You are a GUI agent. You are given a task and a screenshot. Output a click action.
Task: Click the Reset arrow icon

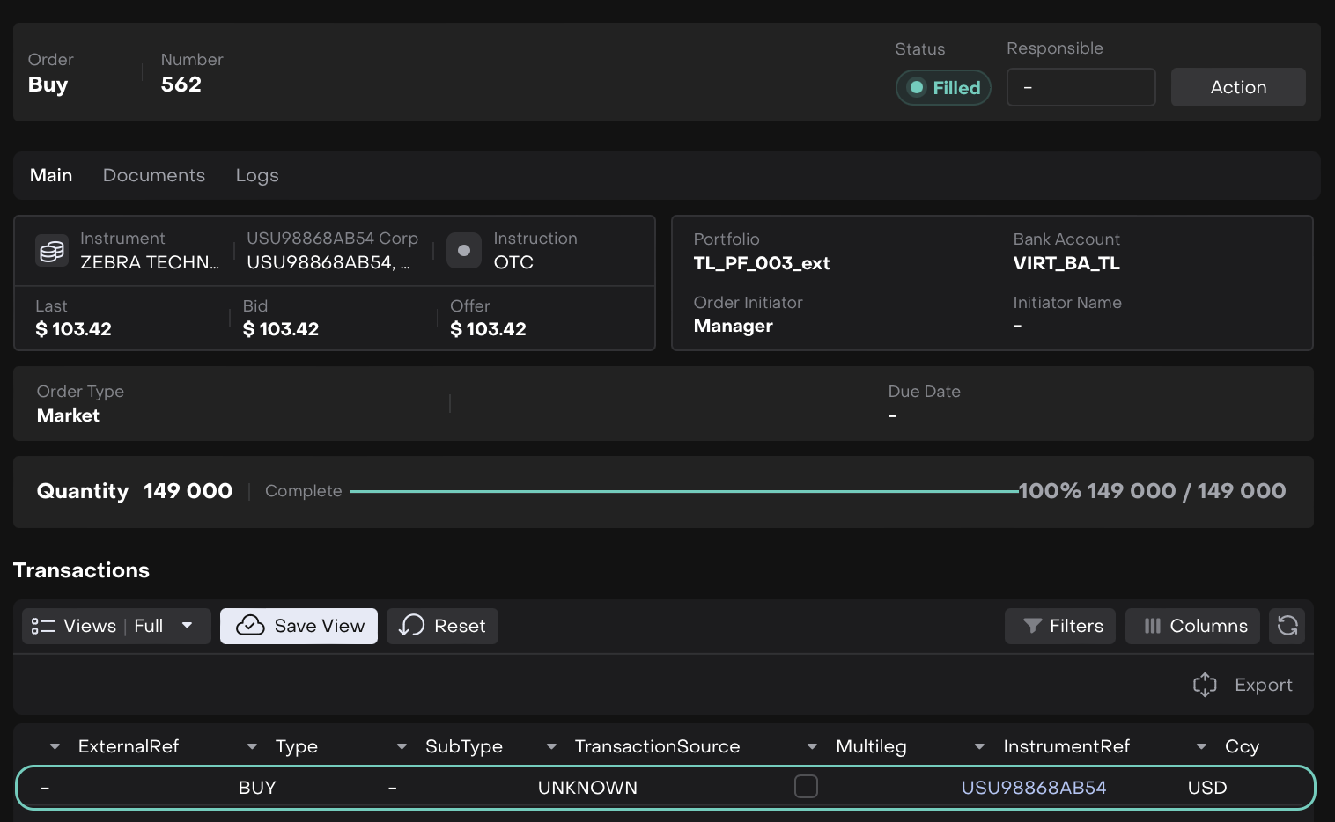(x=412, y=626)
